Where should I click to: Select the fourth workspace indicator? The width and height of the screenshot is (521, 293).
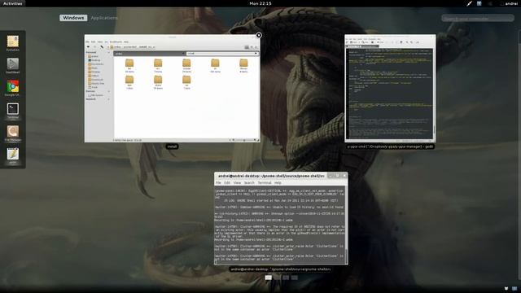point(295,278)
